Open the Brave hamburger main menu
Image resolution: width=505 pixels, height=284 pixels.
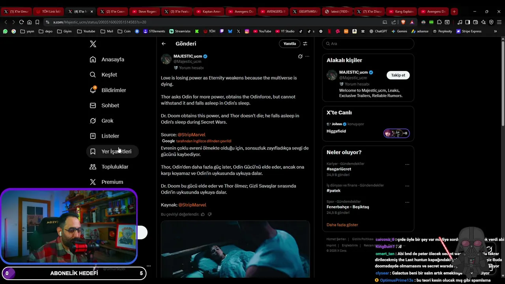click(499, 22)
